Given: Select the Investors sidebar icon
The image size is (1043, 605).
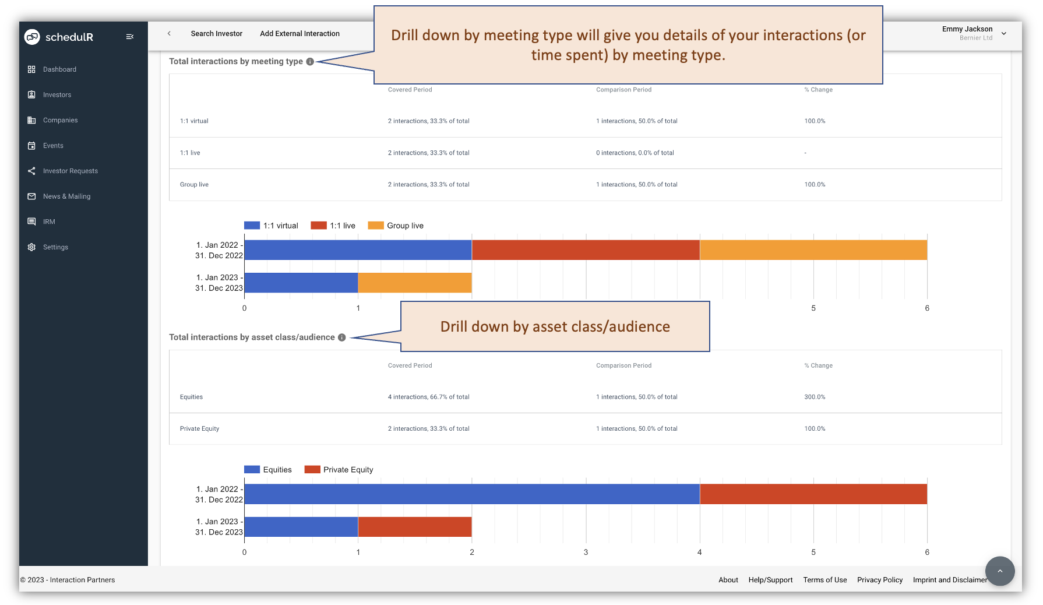Looking at the screenshot, I should [x=32, y=94].
